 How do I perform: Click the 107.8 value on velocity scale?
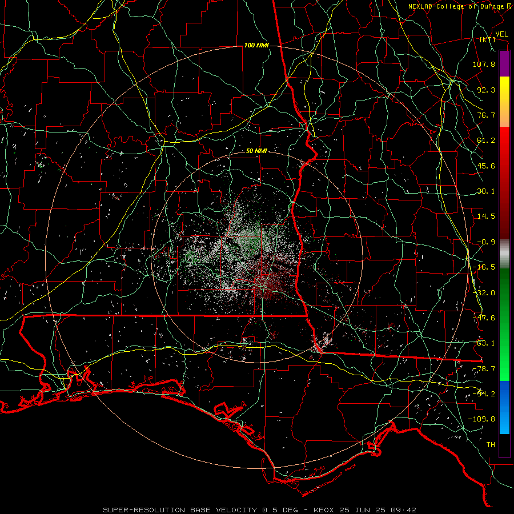tap(484, 64)
